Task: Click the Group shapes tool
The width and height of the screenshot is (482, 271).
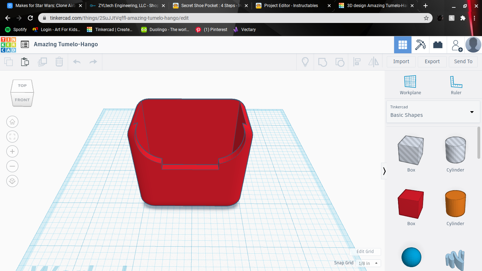Action: [x=323, y=62]
